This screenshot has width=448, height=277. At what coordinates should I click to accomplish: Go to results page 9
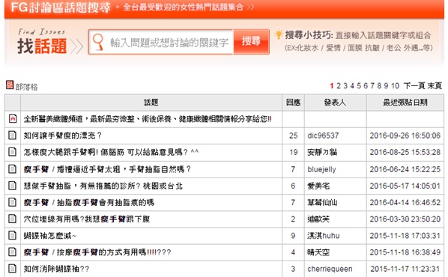[x=386, y=85]
